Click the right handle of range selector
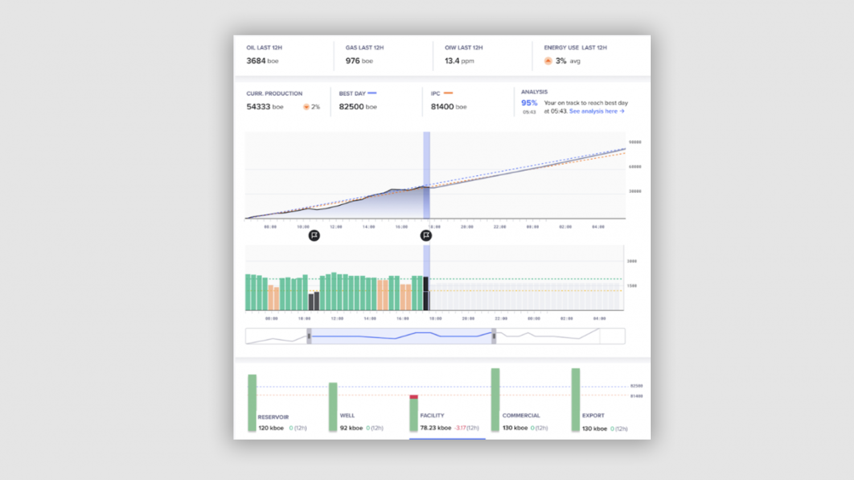Screen dimensions: 854x480 click(x=494, y=336)
